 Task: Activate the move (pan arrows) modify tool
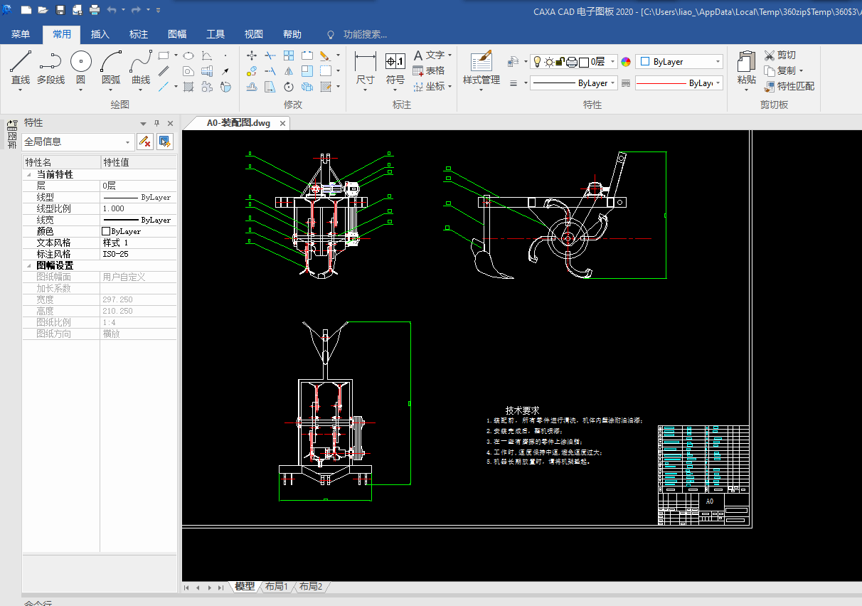click(252, 55)
